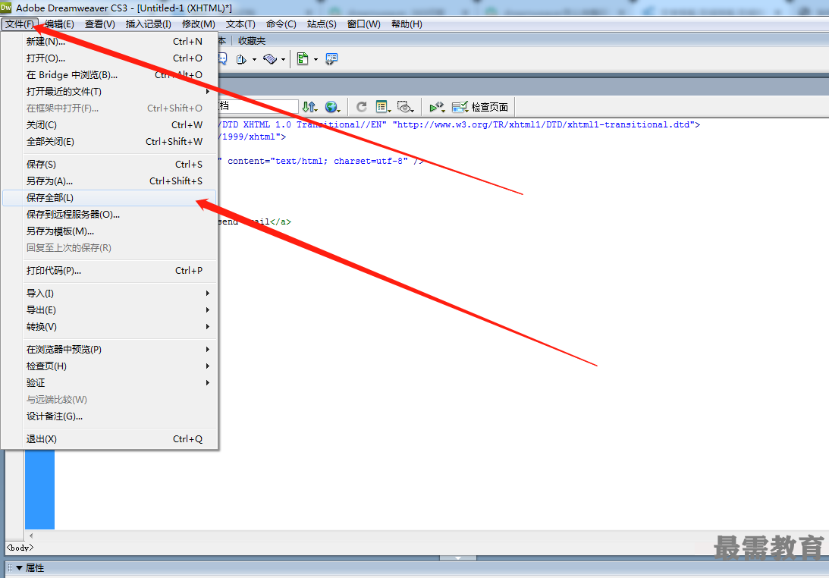Open the 窗口(W) menu
The width and height of the screenshot is (829, 578).
click(x=364, y=24)
